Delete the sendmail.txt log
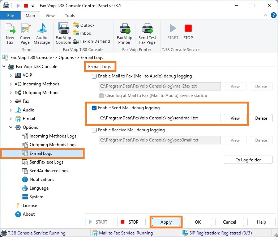This screenshot has width=278, height=237. click(261, 118)
